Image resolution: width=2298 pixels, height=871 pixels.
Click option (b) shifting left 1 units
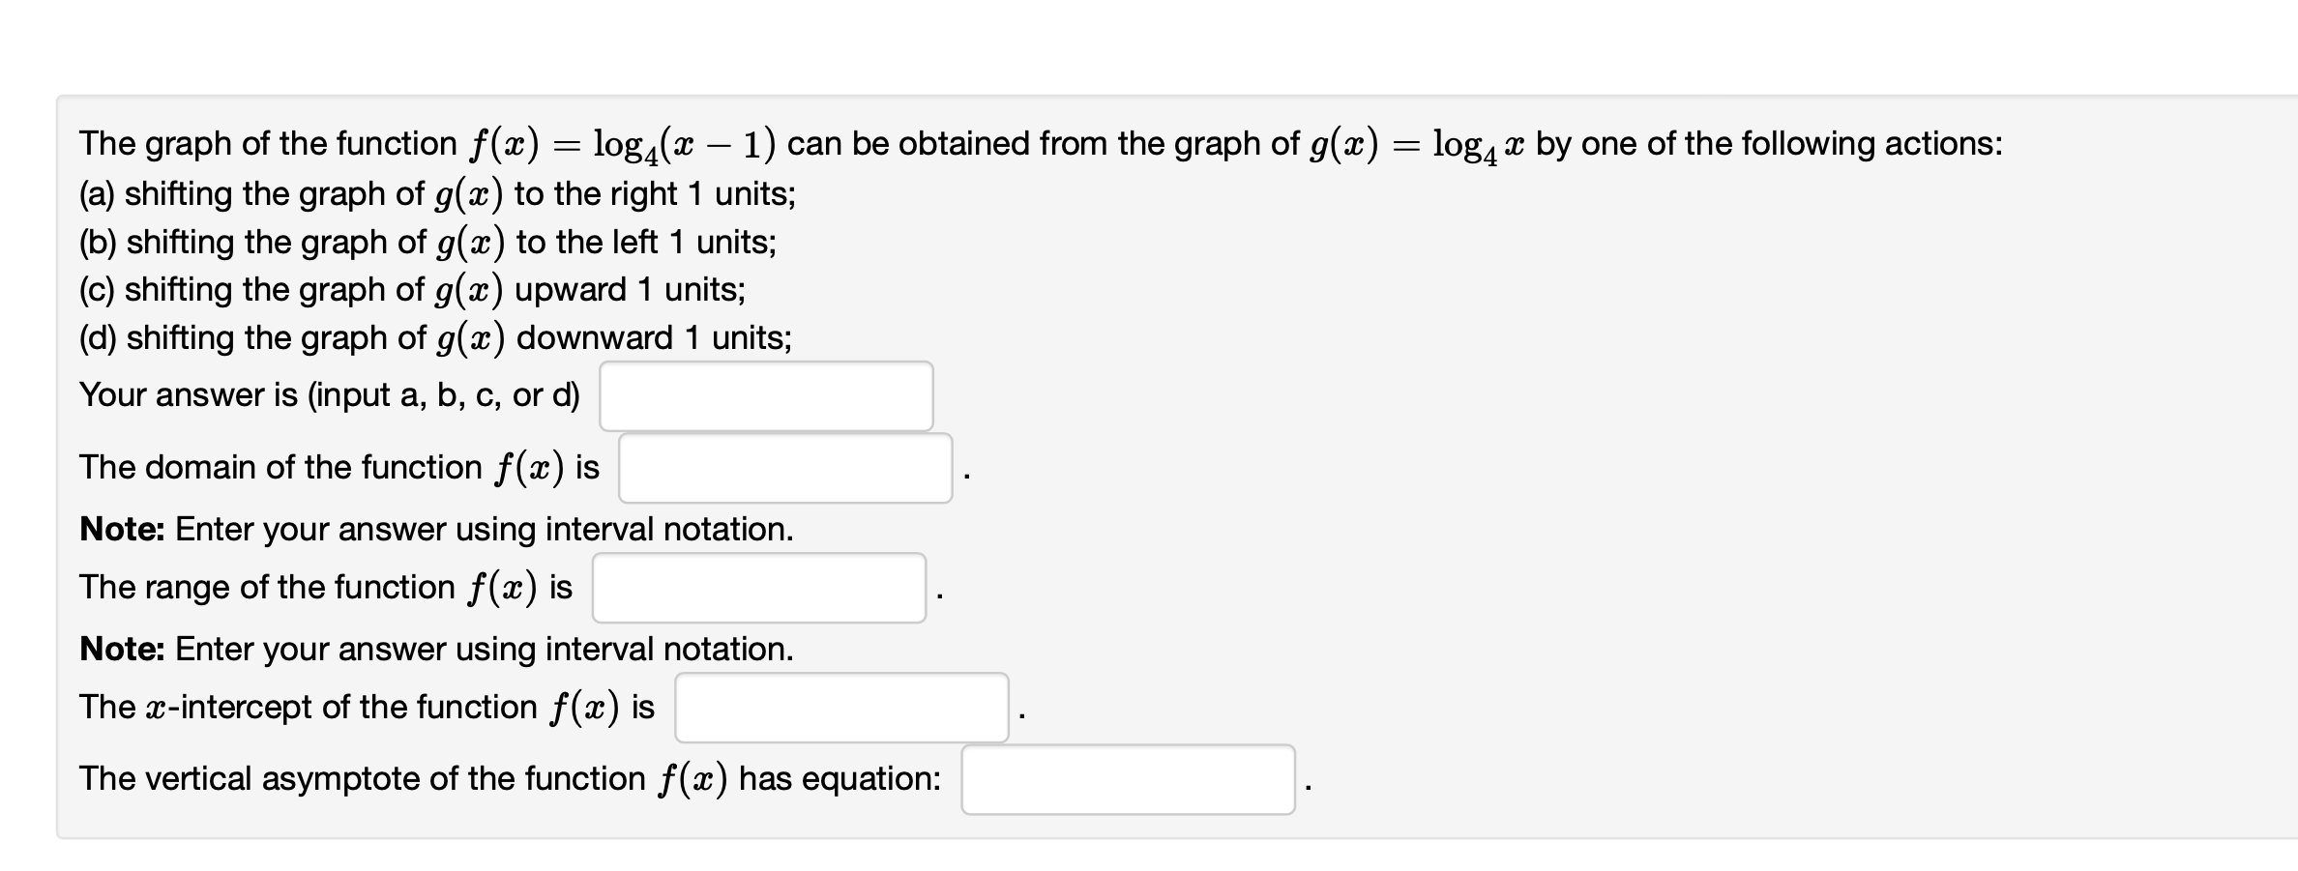point(427,242)
